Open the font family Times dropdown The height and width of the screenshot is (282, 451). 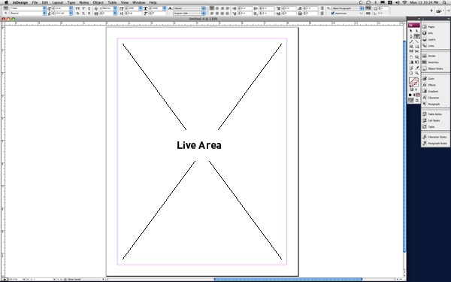[x=44, y=8]
